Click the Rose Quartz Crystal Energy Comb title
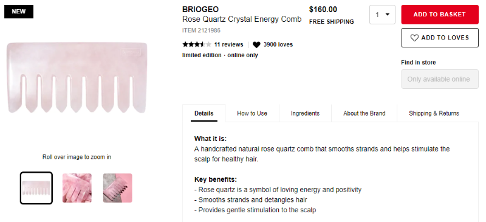The width and height of the screenshot is (486, 222). (242, 19)
